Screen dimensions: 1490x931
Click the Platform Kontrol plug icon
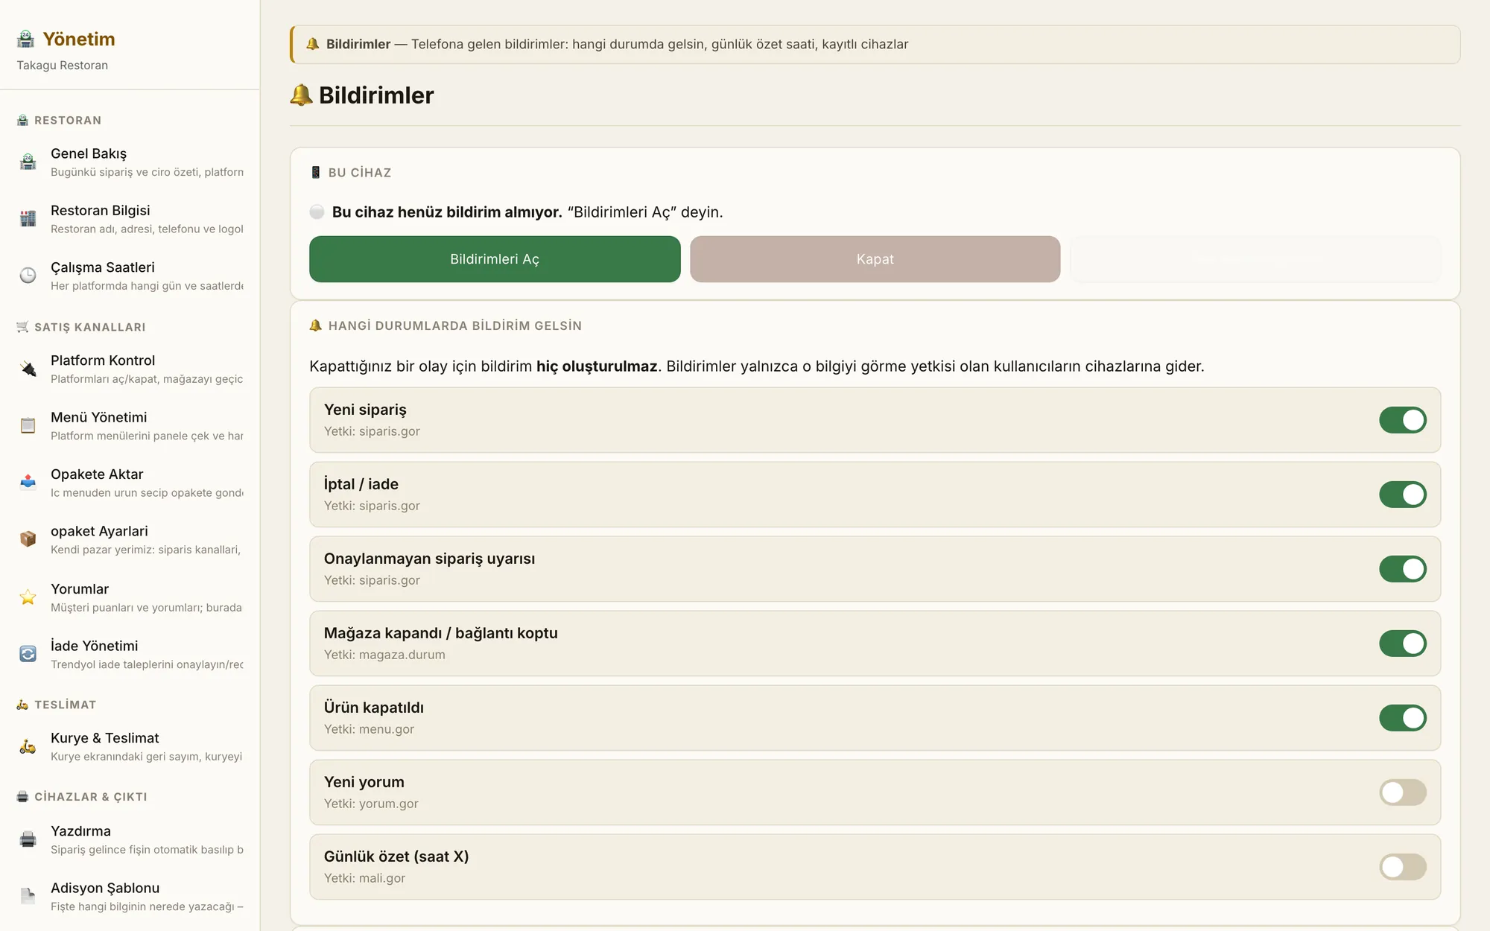(x=28, y=369)
